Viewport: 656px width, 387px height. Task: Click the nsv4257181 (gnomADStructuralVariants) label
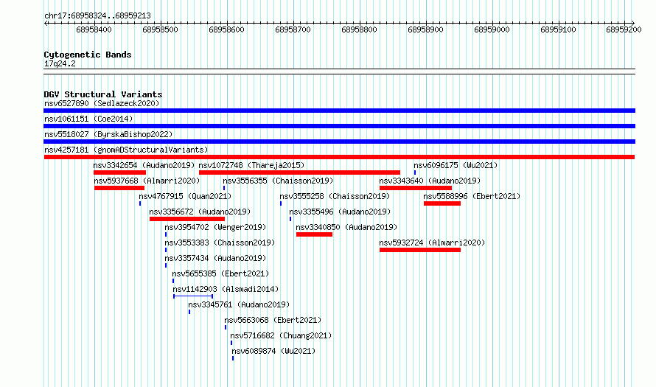click(126, 150)
